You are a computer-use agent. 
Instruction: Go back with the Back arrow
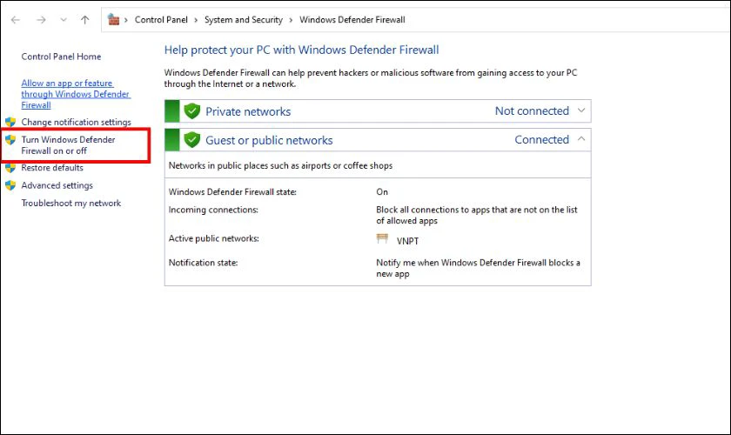coord(16,20)
